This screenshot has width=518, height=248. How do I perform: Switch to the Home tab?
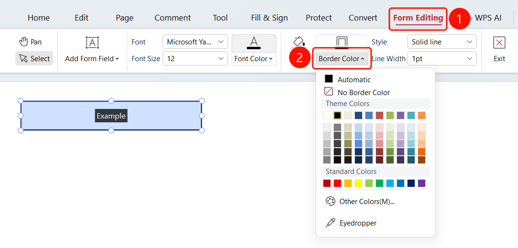(x=39, y=18)
